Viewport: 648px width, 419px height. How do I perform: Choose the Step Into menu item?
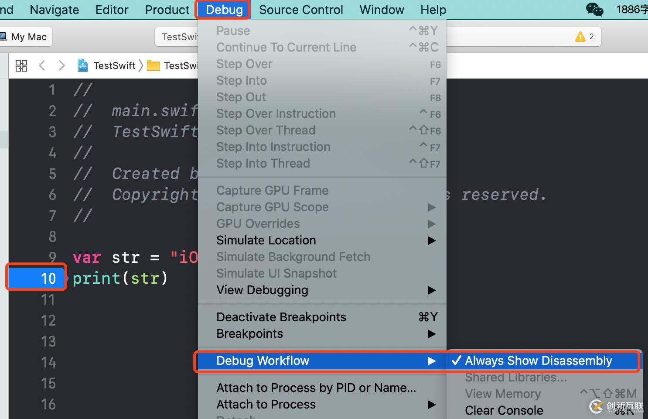coord(322,80)
